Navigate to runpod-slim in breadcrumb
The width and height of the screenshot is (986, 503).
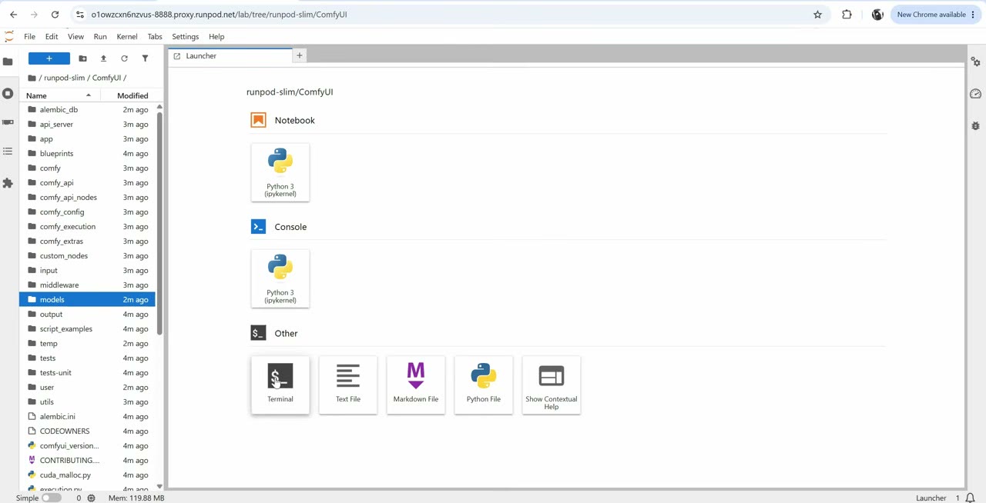pos(64,78)
